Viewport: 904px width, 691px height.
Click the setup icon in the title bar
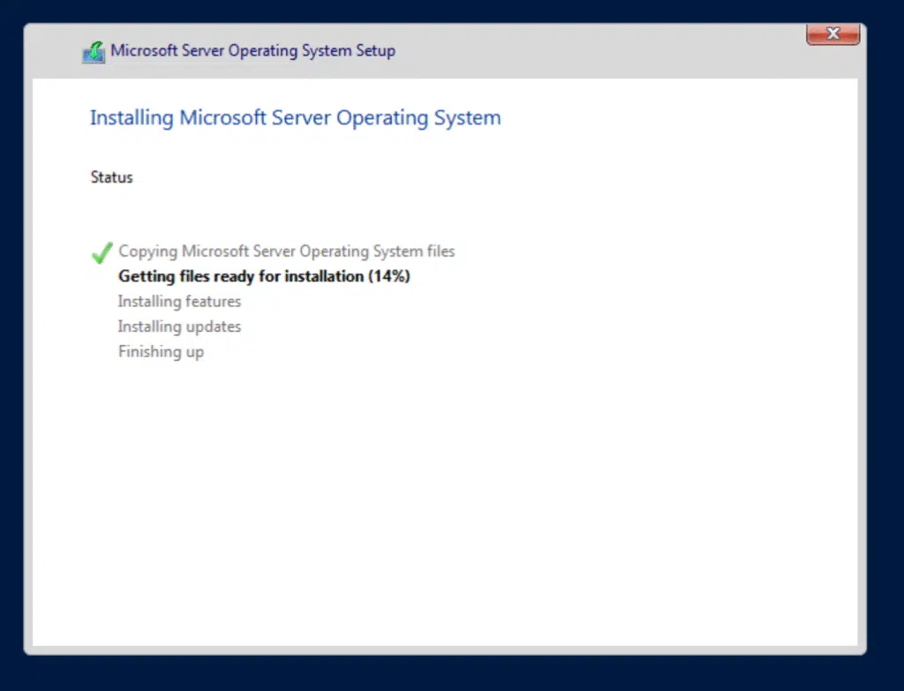pyautogui.click(x=94, y=52)
